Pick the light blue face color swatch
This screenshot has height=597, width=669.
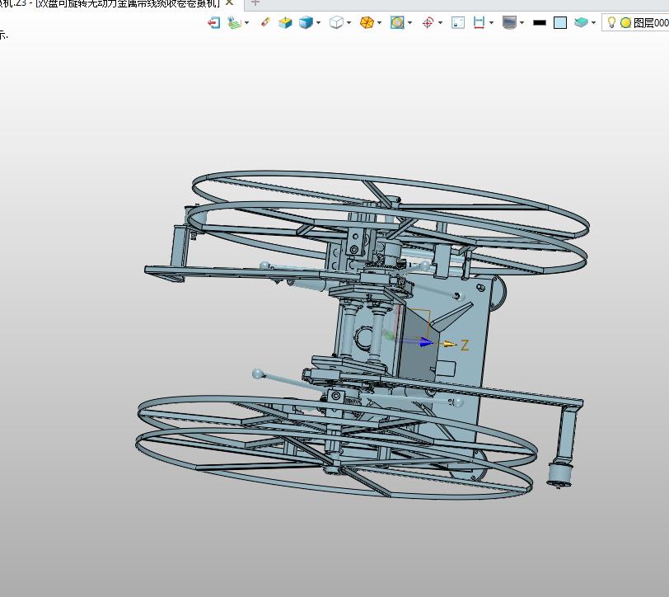point(560,23)
